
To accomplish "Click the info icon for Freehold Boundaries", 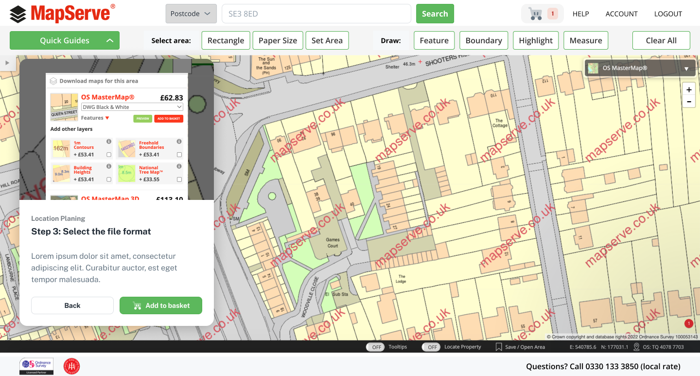I will coord(179,142).
